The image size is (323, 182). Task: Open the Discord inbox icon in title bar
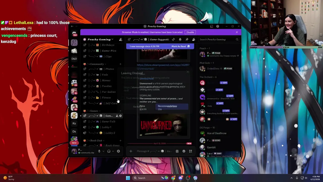pos(211,26)
